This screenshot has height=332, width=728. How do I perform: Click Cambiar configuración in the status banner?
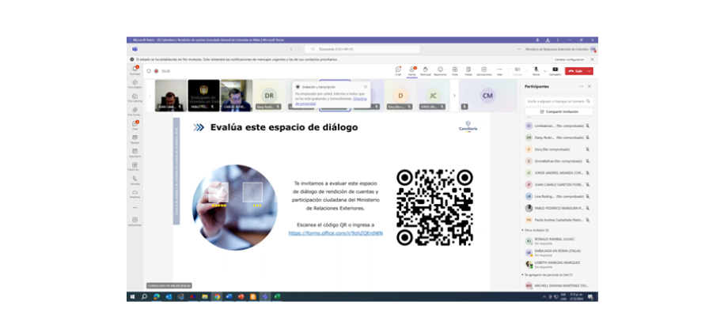click(569, 59)
